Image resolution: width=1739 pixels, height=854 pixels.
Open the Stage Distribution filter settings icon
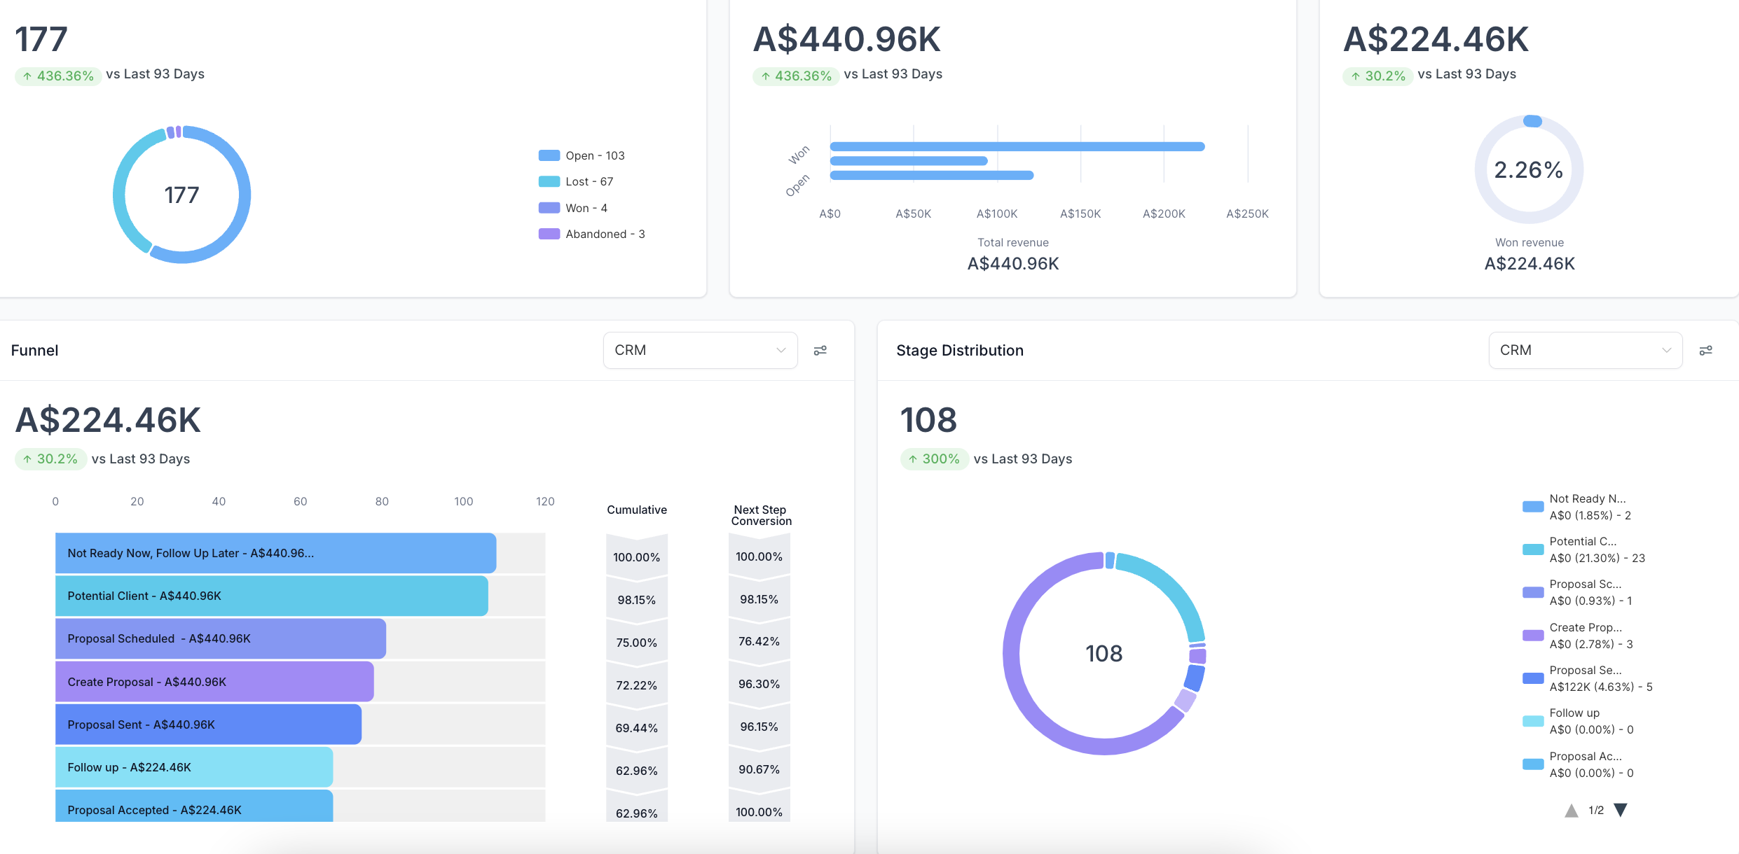click(x=1706, y=351)
